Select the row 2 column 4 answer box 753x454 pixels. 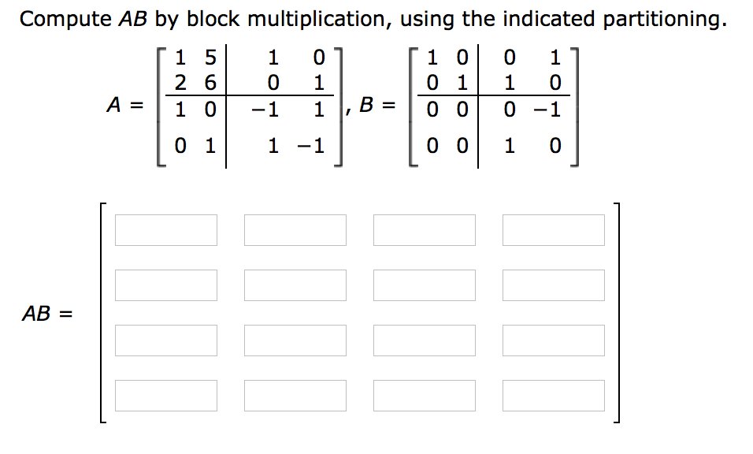553,285
